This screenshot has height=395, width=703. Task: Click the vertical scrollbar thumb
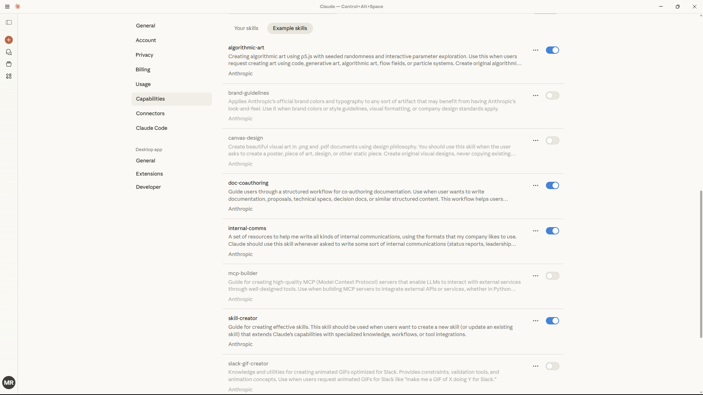(701, 263)
